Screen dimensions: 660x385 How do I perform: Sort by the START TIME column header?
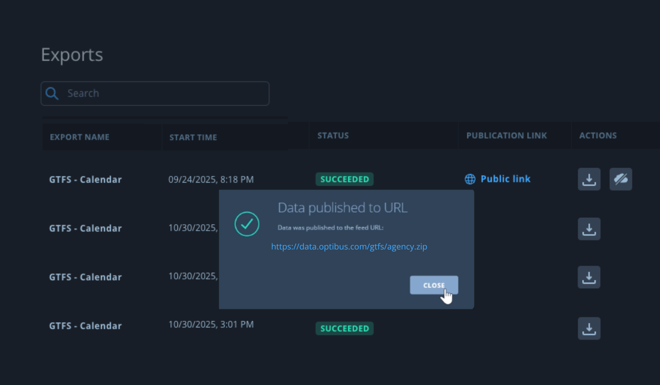pos(193,137)
